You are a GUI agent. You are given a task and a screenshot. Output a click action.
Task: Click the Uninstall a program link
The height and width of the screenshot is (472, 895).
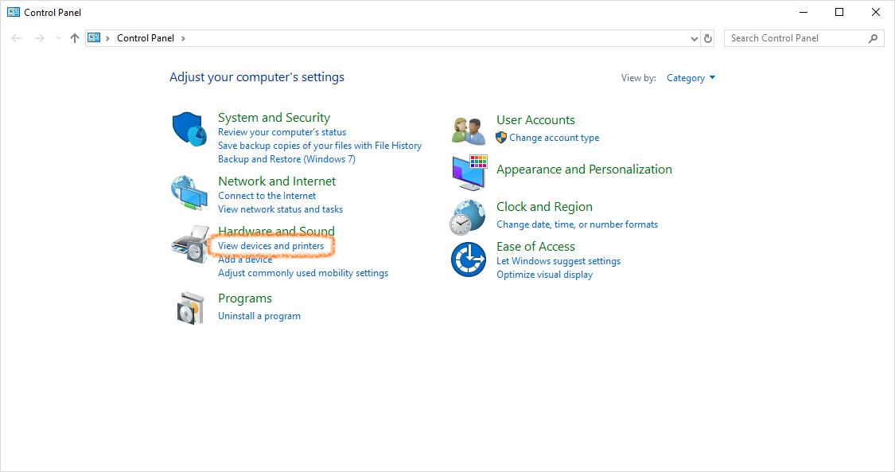259,315
